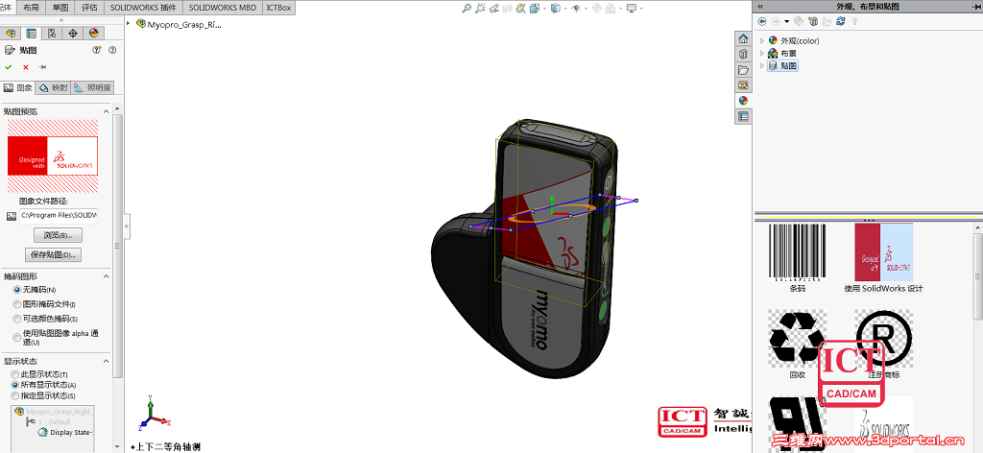Open the navigation history dropdown arrow
Viewport: 983px width, 453px height.
tap(787, 21)
